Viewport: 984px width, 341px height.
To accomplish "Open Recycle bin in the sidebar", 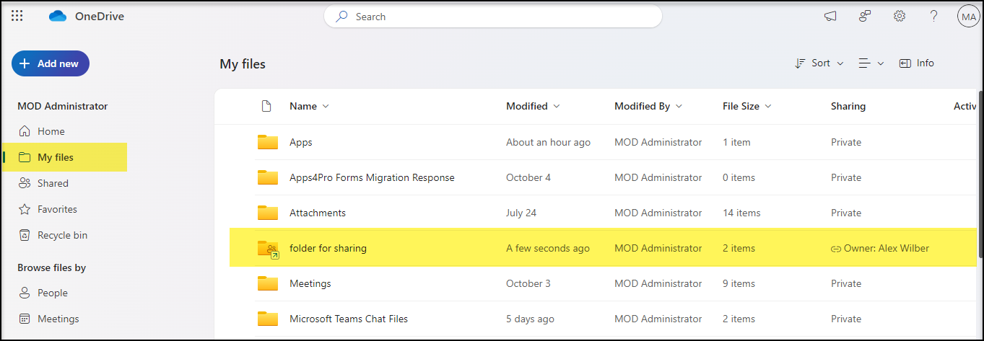I will pyautogui.click(x=62, y=235).
